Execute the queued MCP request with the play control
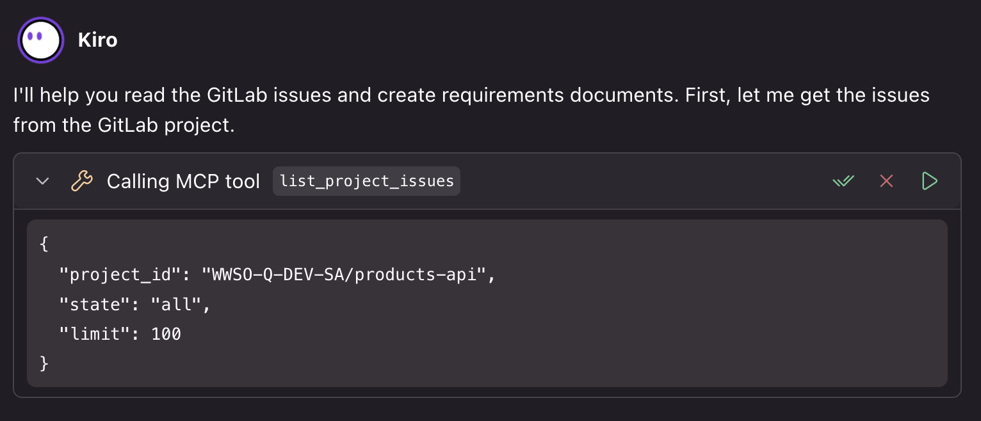 click(x=929, y=181)
